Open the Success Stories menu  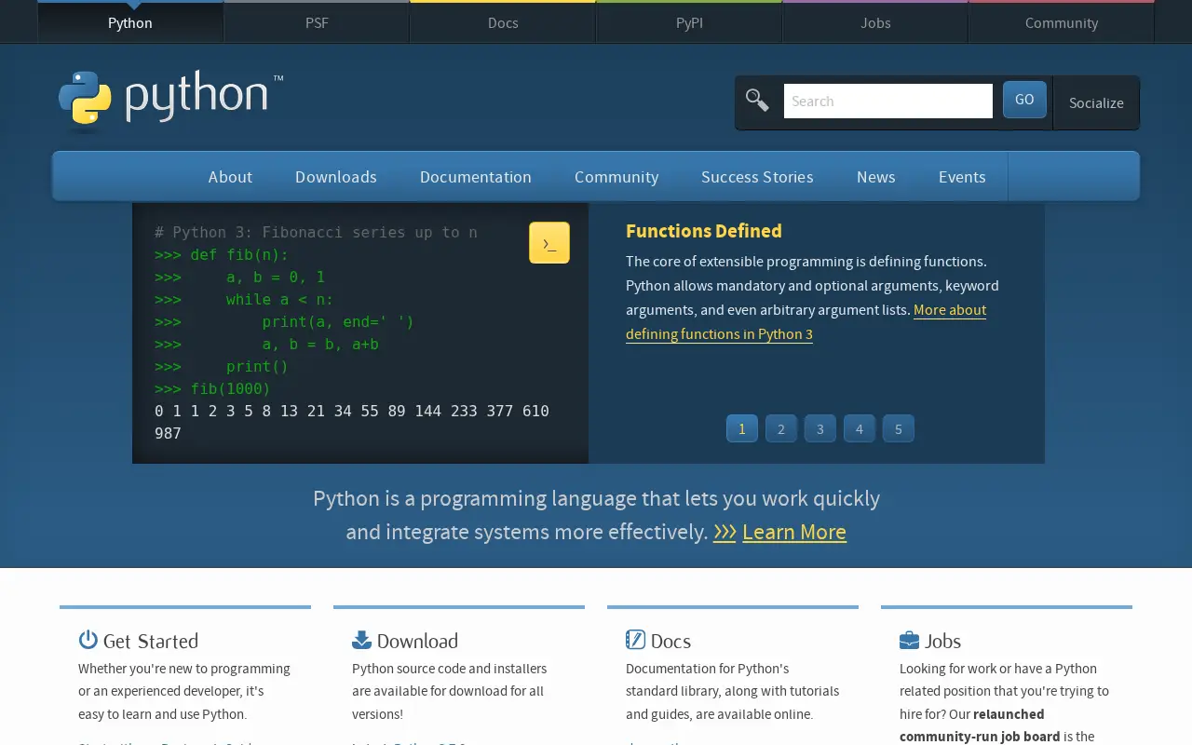click(x=757, y=177)
